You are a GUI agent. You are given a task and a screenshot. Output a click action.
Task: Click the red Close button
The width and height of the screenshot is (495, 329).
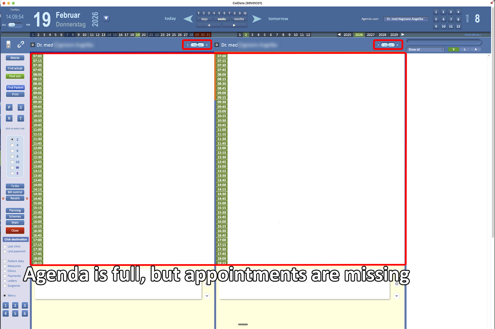(15, 231)
